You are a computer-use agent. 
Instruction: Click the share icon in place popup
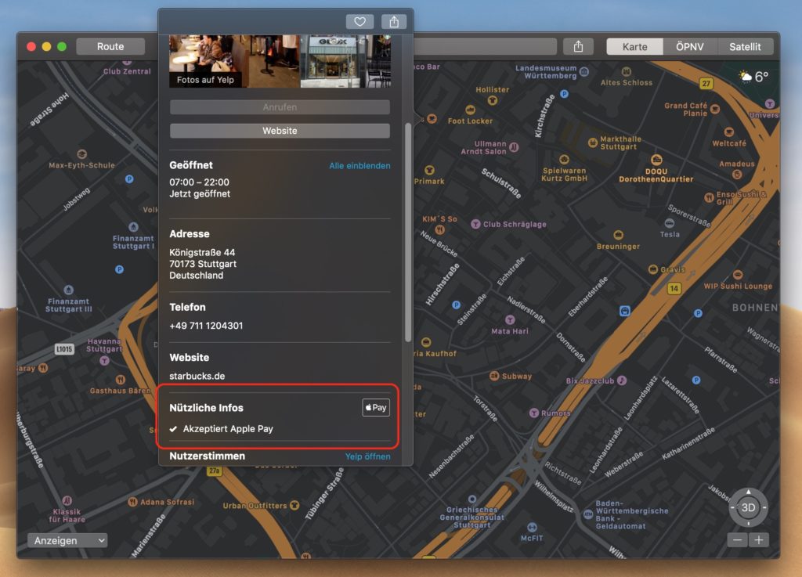[394, 22]
